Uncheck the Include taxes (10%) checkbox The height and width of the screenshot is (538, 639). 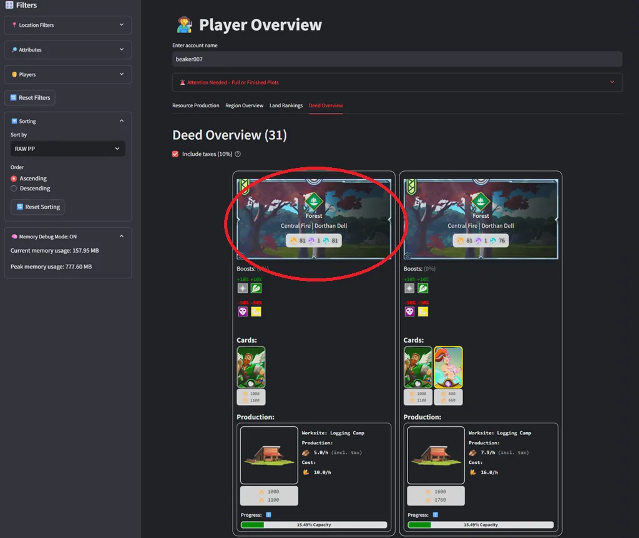175,154
